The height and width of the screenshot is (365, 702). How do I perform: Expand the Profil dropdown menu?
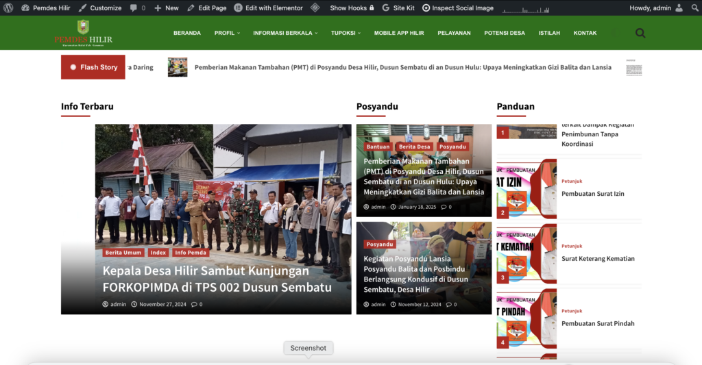click(x=227, y=33)
